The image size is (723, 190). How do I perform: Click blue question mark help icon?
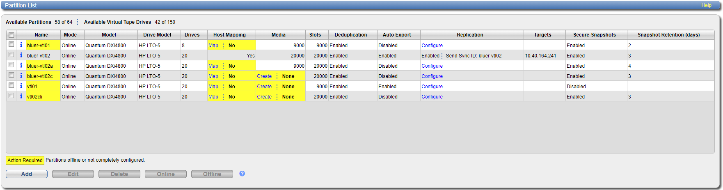(x=242, y=174)
